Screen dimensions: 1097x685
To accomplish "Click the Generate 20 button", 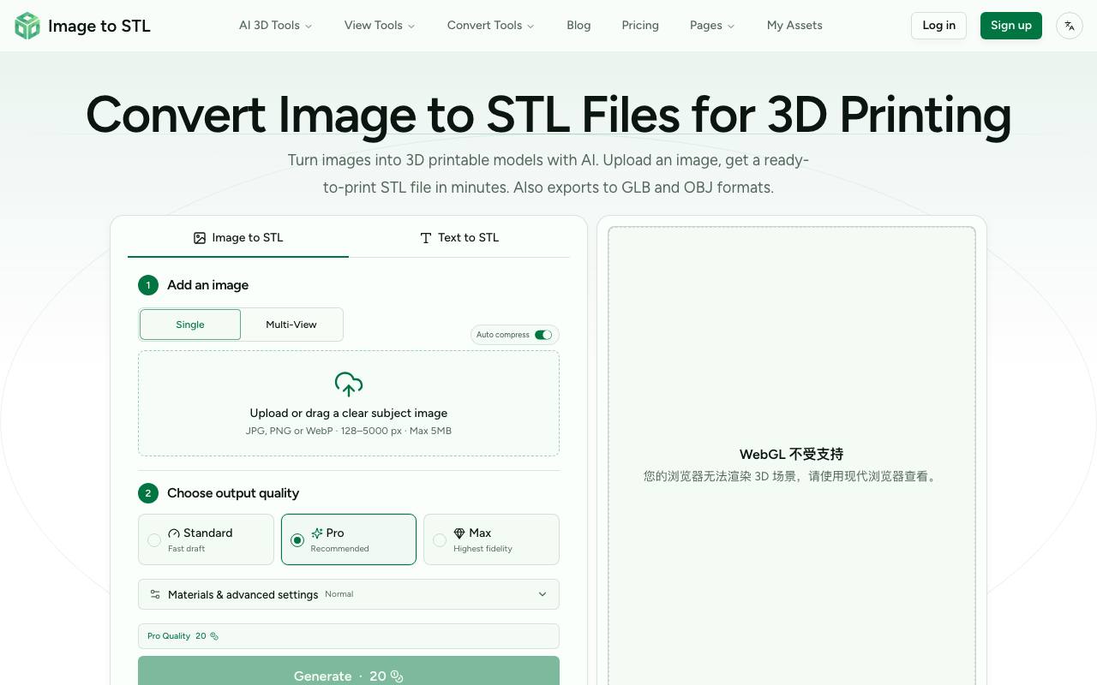I will [349, 671].
